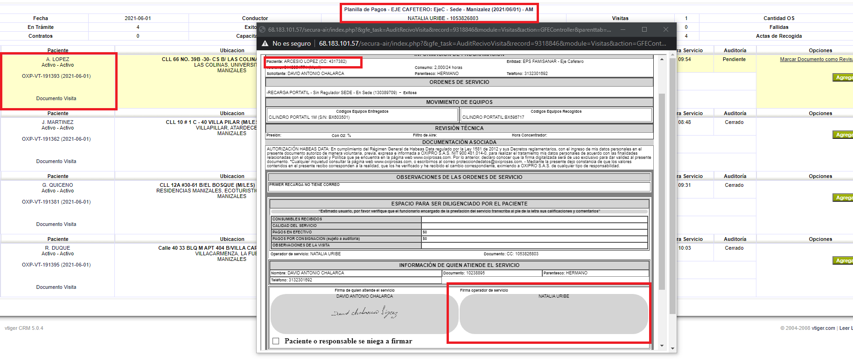
Task: Click Agregar button in J. MARTINEZ row
Action: pos(843,135)
